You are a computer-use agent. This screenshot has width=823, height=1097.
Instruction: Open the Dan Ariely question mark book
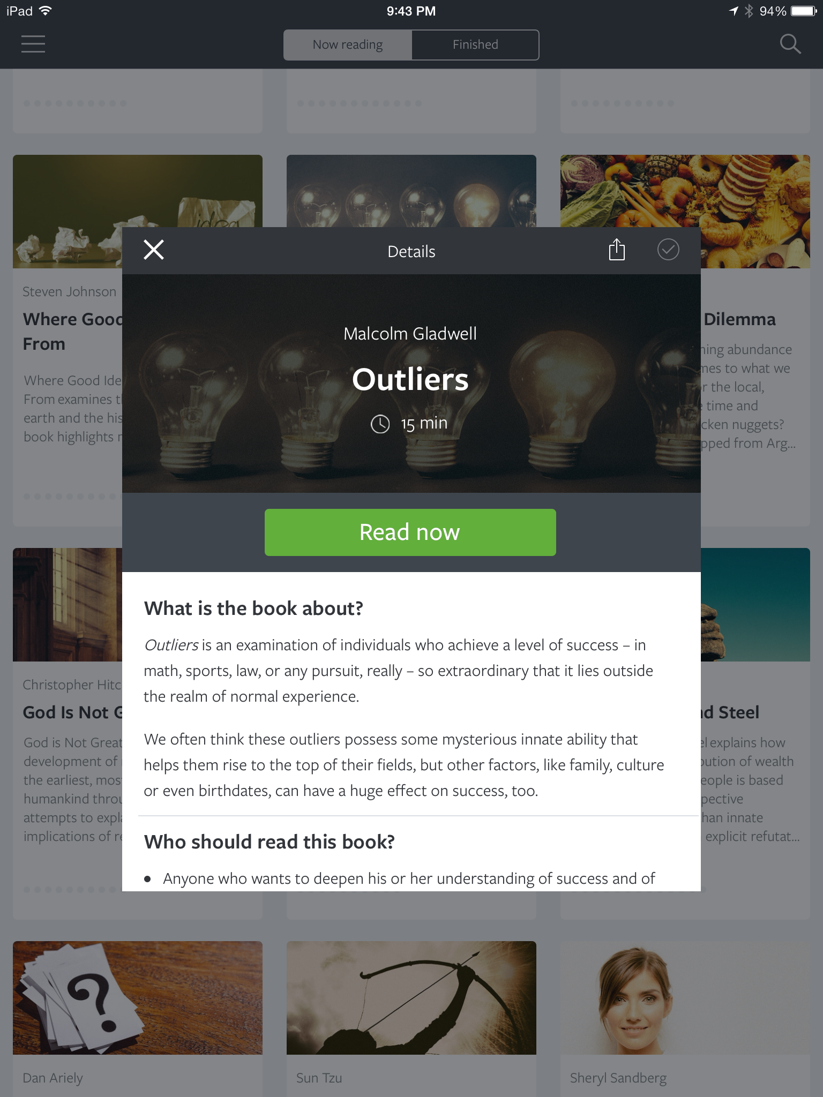[138, 998]
